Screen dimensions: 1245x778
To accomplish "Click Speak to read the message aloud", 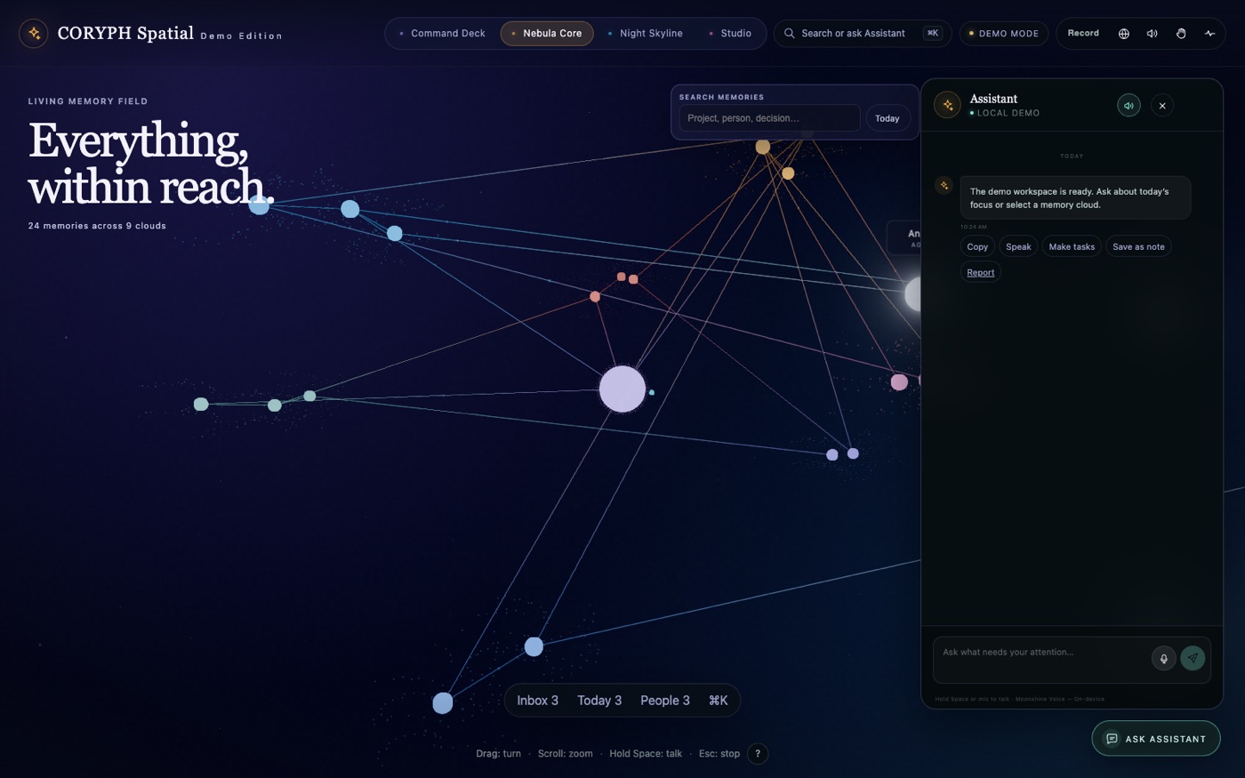I will coord(1018,247).
